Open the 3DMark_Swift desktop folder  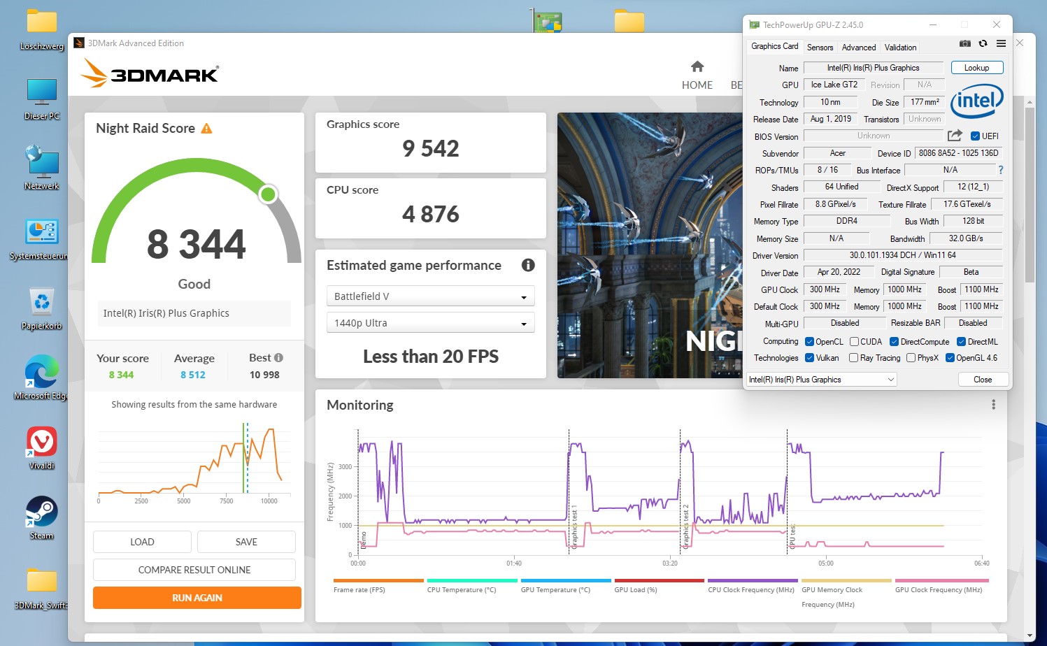click(42, 588)
